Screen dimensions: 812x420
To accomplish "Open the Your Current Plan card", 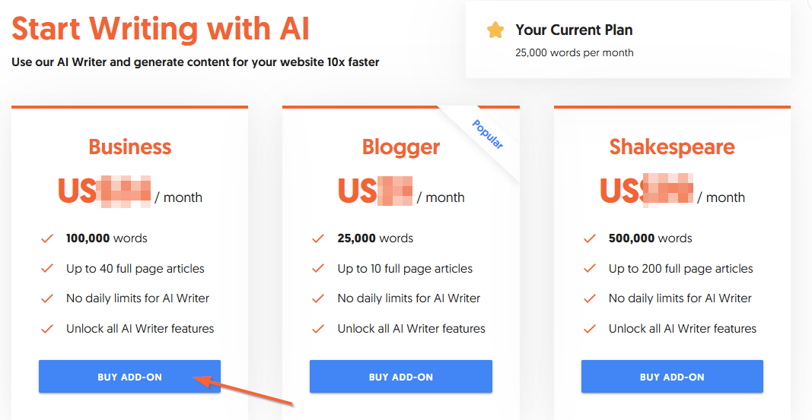I will point(628,39).
